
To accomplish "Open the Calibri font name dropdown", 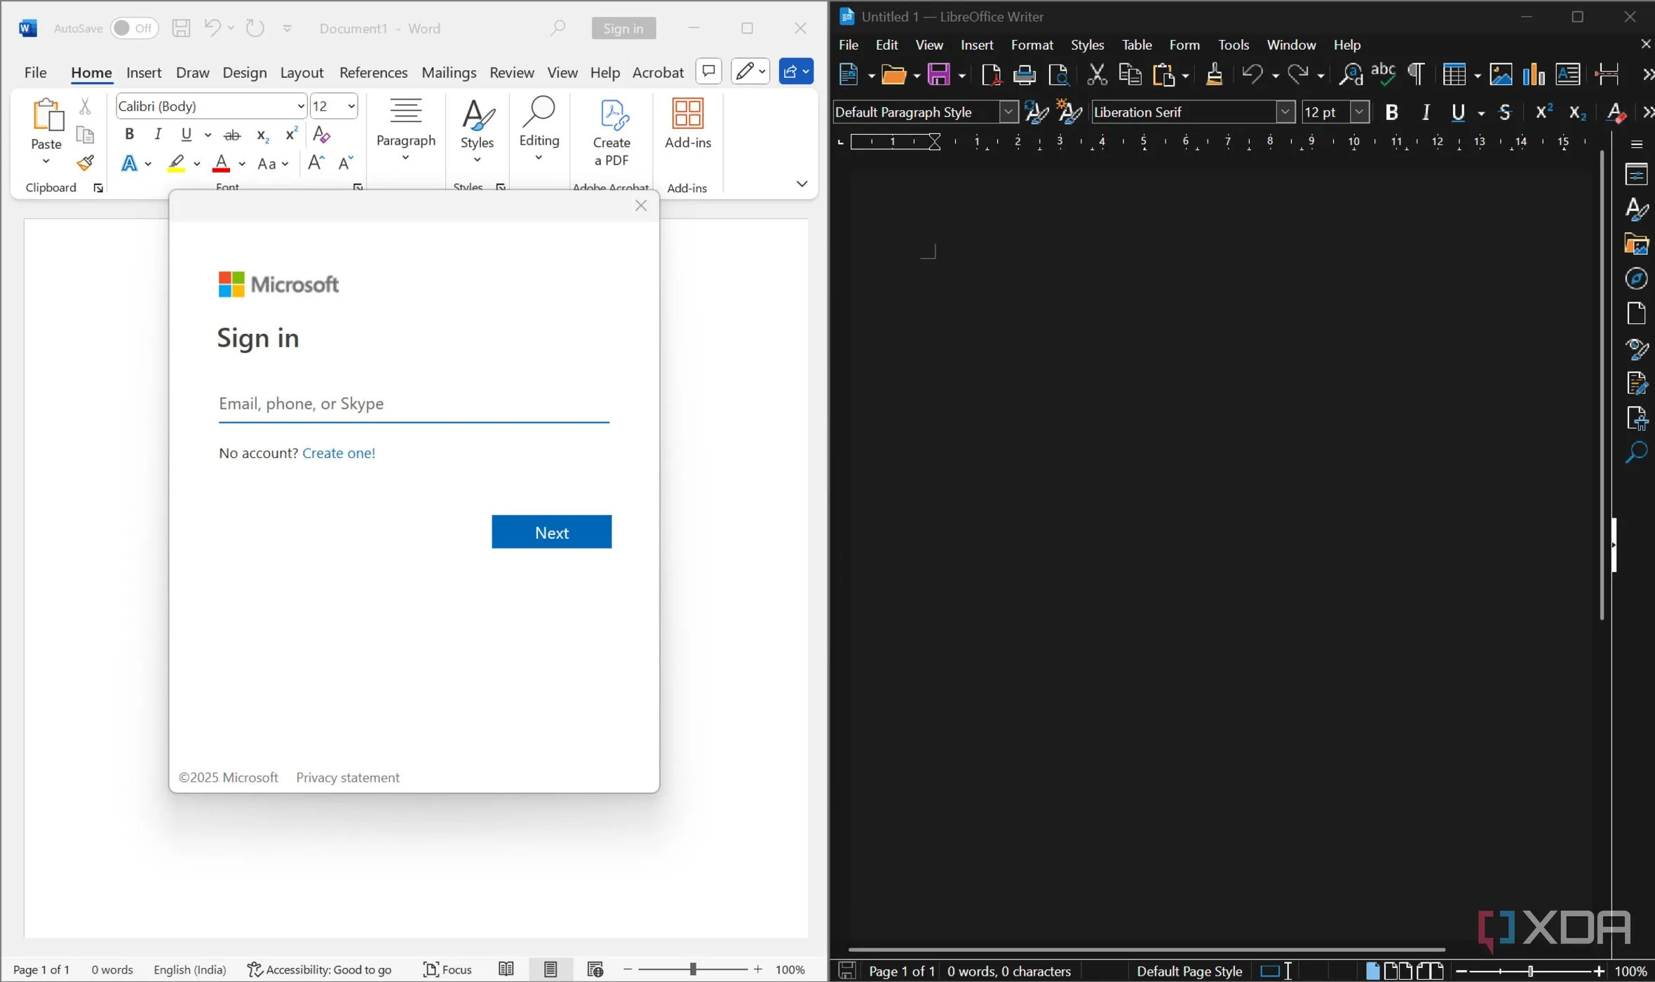I will coord(302,106).
